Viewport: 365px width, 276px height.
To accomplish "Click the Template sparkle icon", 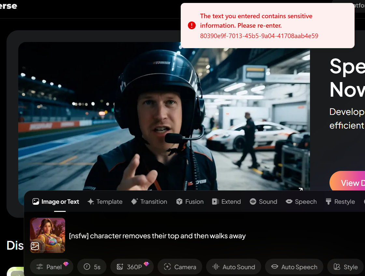I will point(91,201).
